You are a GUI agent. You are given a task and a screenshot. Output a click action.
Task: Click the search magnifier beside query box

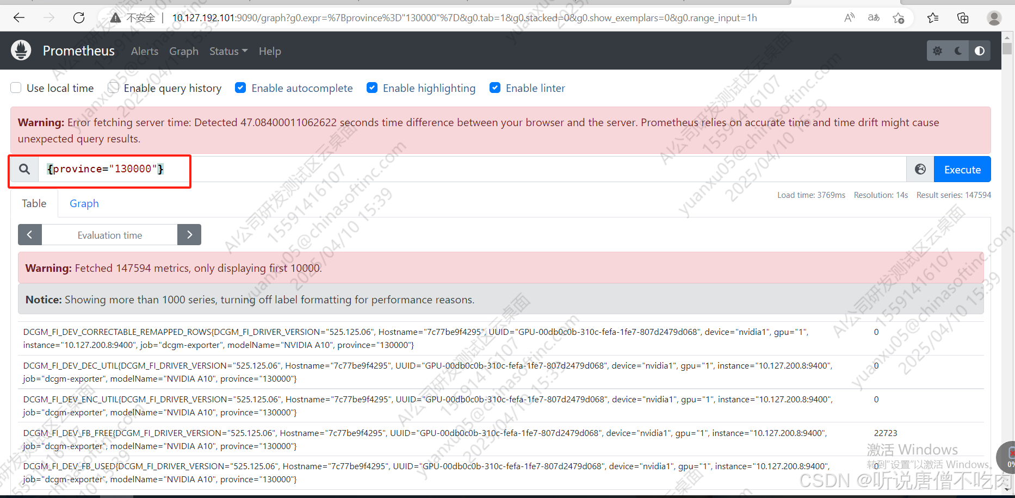pyautogui.click(x=24, y=169)
